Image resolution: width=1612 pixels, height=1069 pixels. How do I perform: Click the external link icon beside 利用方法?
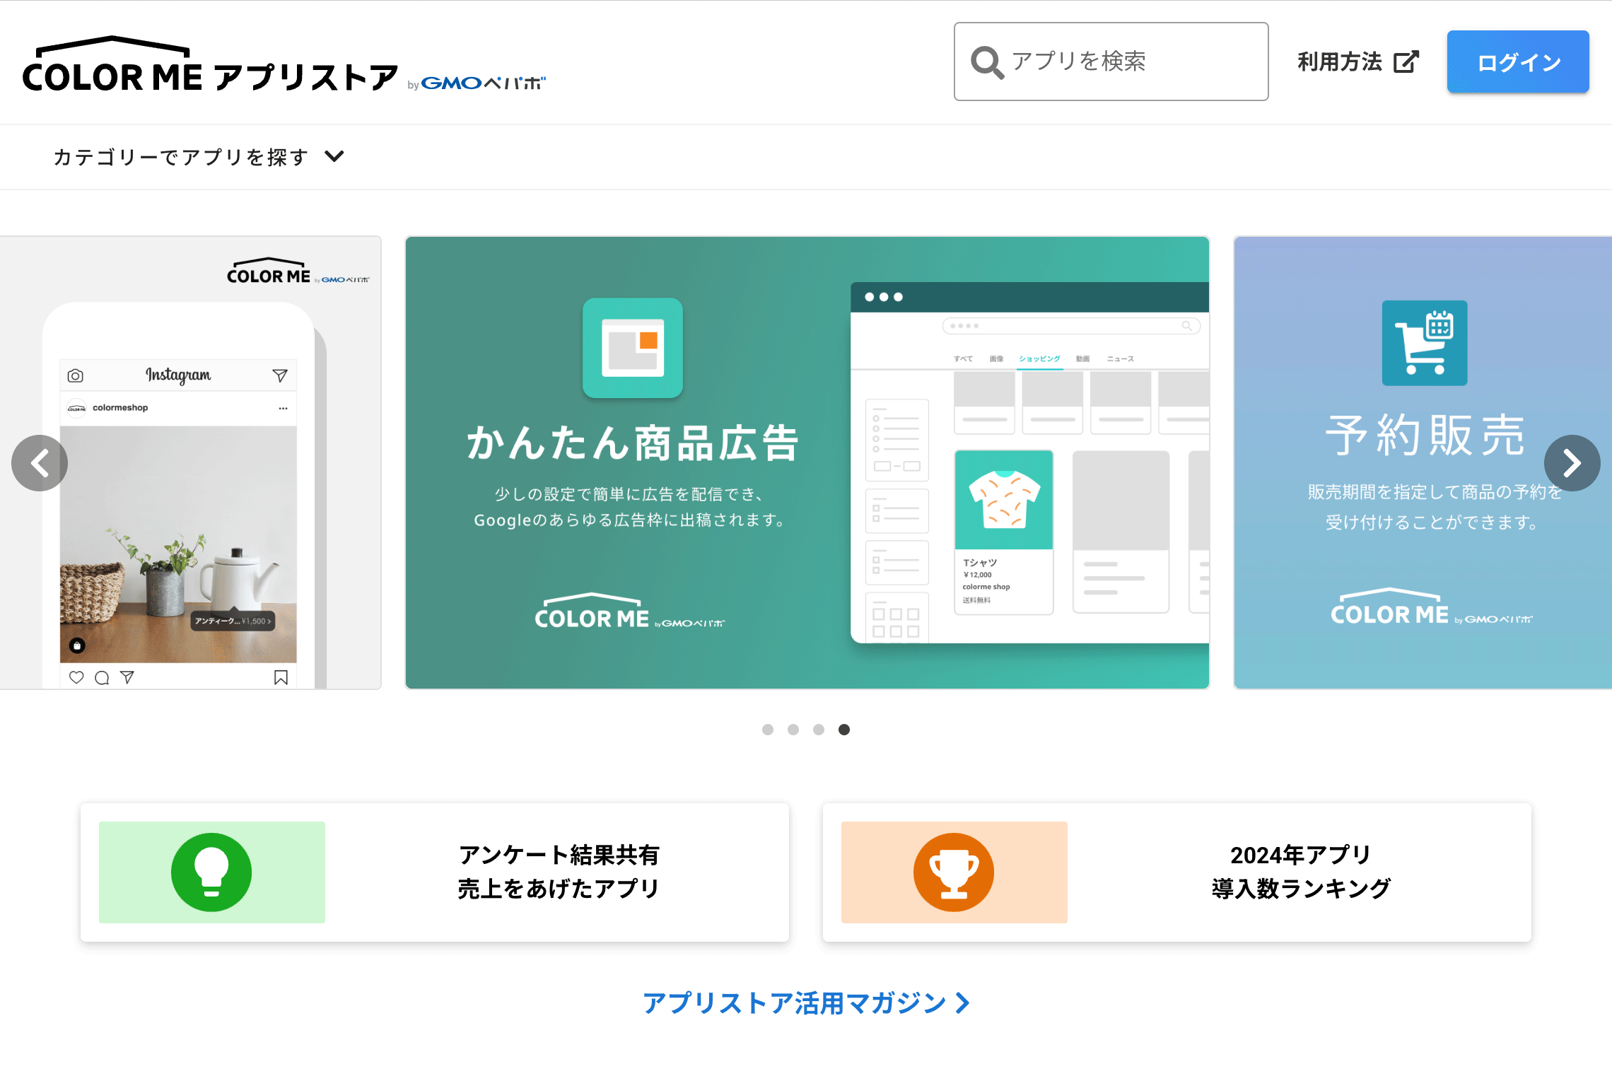(x=1406, y=62)
